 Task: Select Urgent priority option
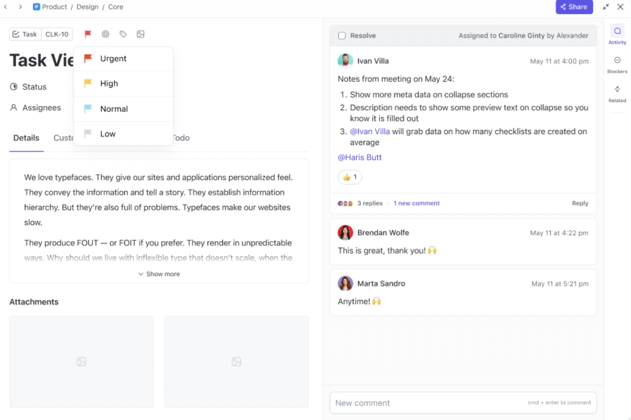click(113, 58)
